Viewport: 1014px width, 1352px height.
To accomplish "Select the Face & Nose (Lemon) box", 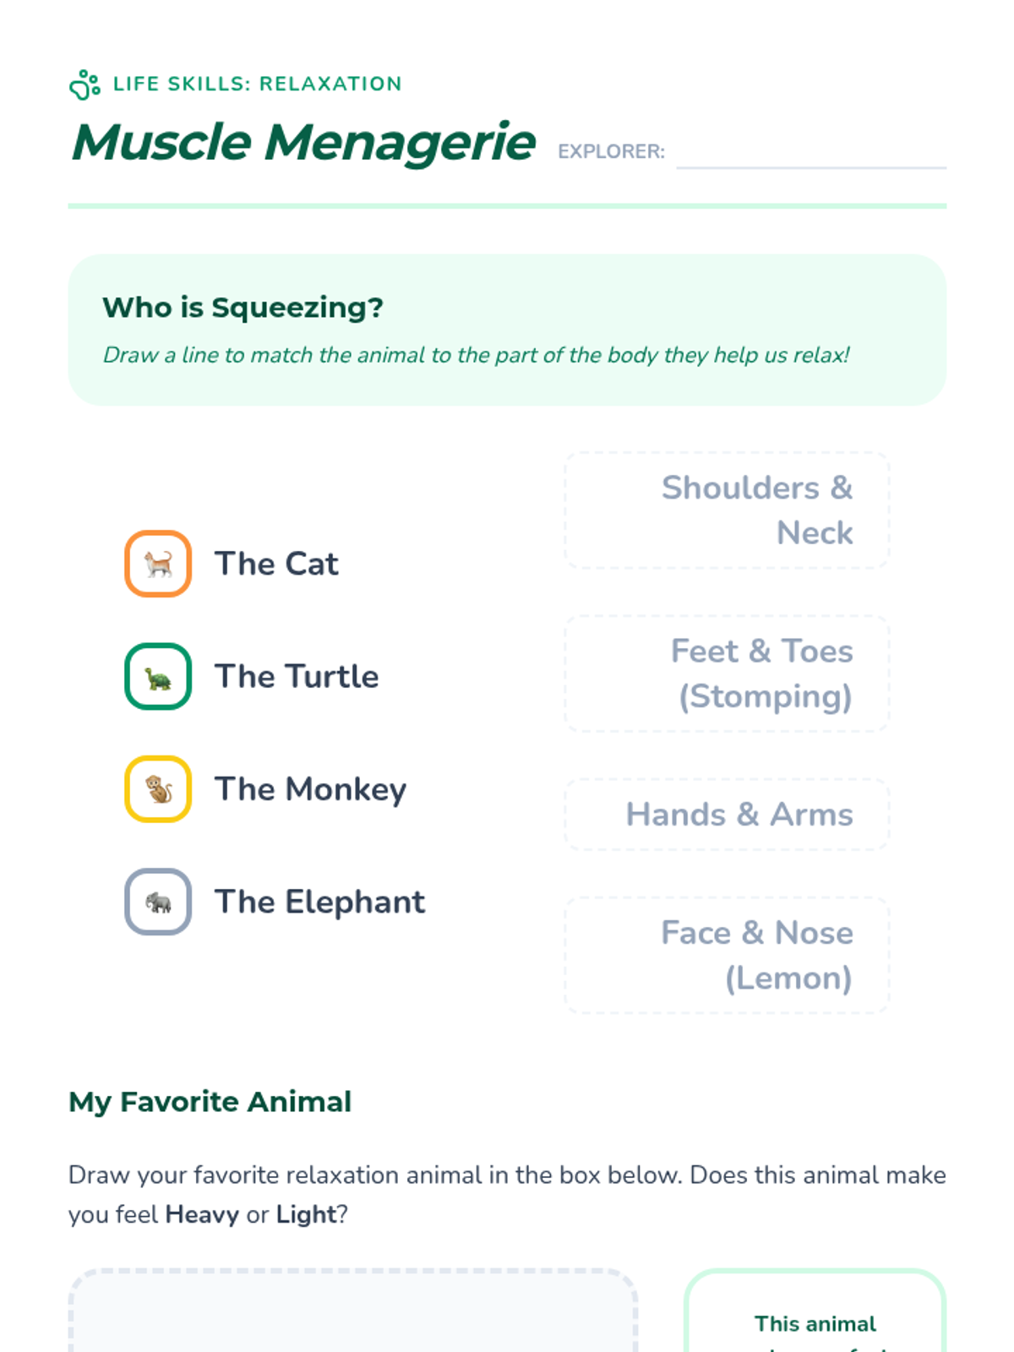I will 727,955.
